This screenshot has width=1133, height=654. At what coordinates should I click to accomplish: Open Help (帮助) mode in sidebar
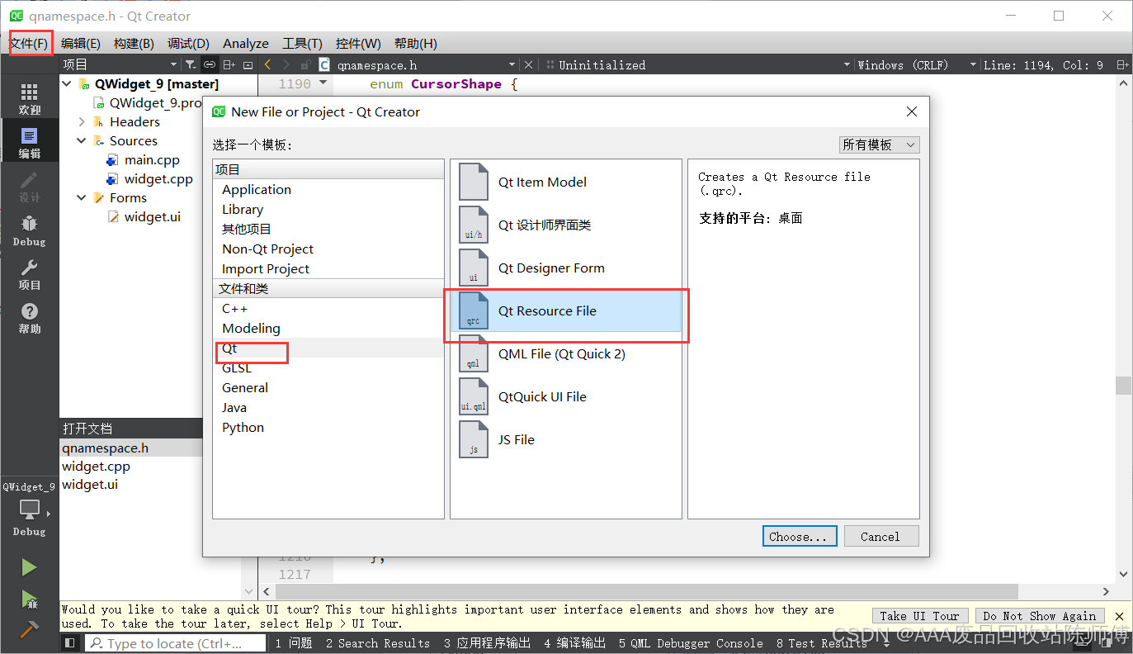29,318
